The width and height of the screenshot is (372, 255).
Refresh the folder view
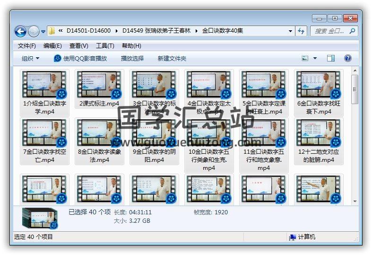point(301,31)
